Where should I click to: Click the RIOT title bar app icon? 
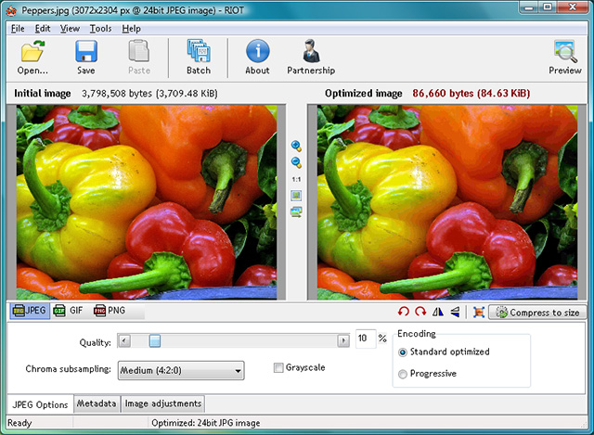click(x=11, y=10)
